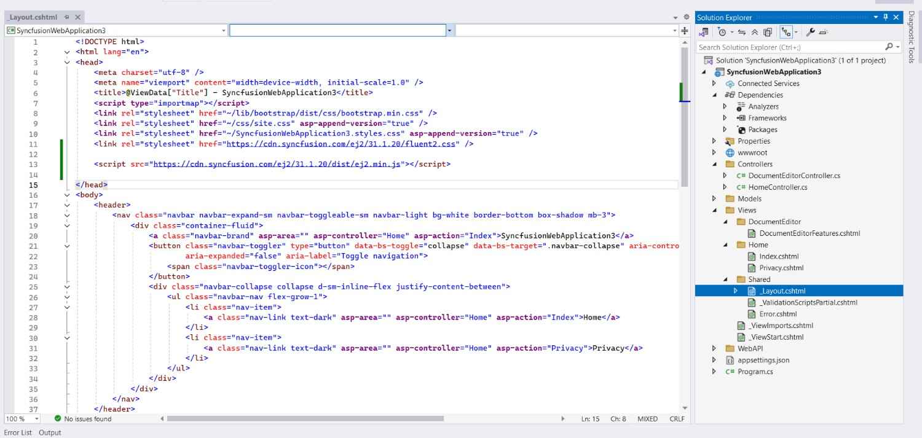
Task: Click Show All Files icon in Solution Explorer
Action: (768, 32)
